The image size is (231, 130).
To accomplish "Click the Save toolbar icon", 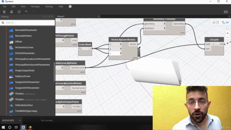I will [x=19, y=12].
